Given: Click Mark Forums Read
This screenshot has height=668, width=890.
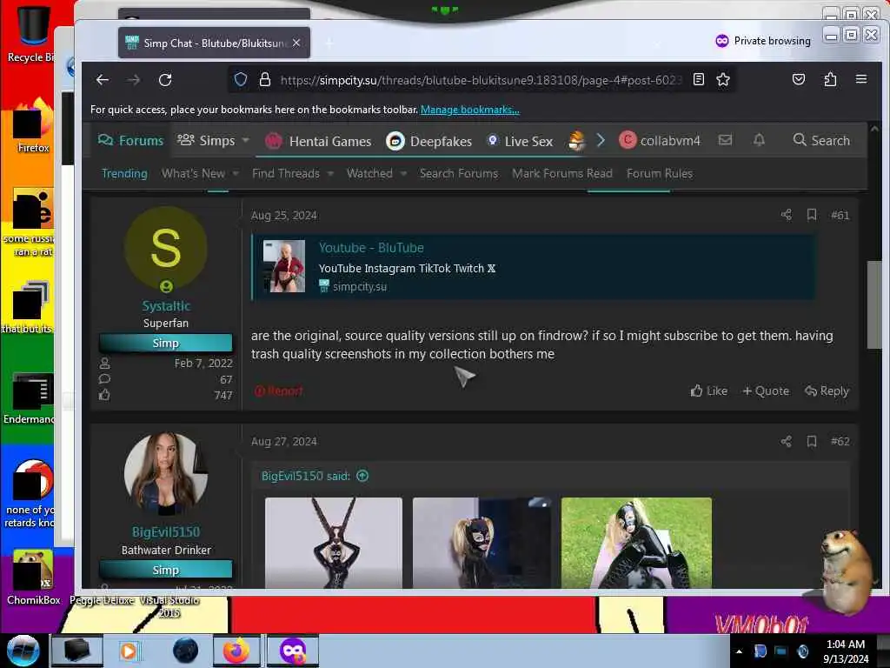Looking at the screenshot, I should 562,173.
